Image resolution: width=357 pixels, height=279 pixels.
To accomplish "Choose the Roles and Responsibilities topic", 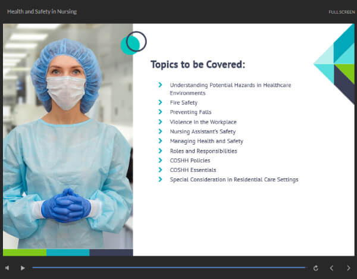I will tap(203, 151).
